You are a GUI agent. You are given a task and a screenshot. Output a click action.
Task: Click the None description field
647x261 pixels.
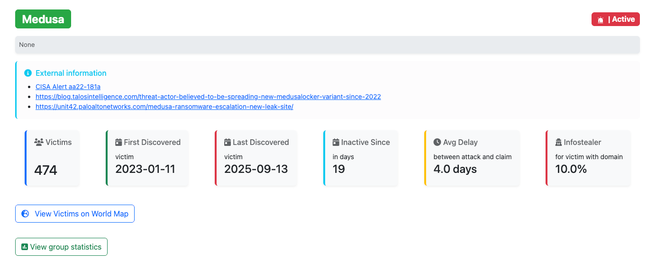[x=327, y=45]
